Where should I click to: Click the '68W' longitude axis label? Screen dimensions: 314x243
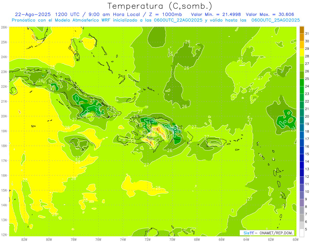197,239
